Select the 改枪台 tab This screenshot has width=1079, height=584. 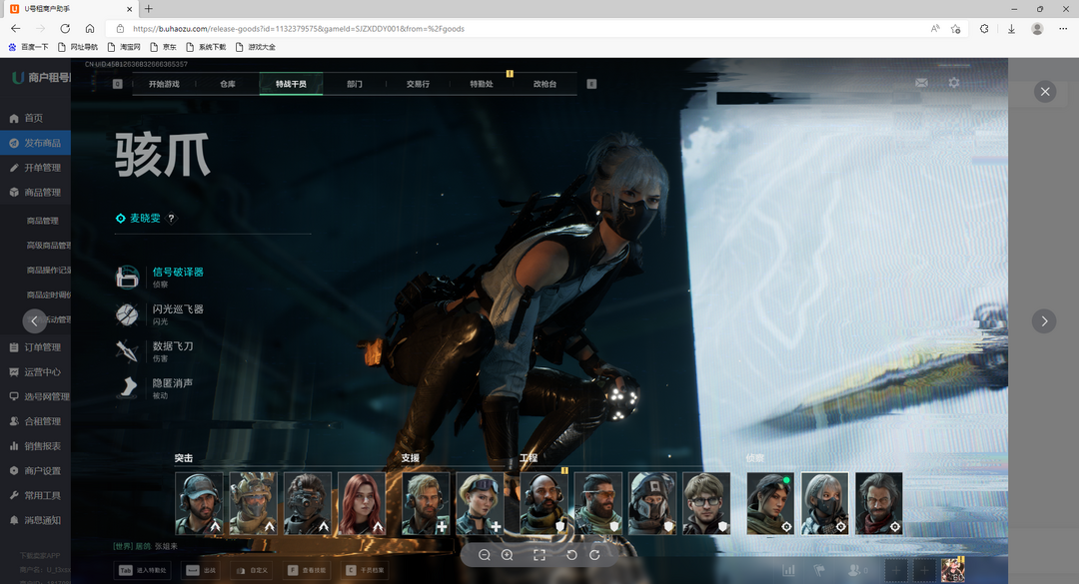(x=544, y=84)
